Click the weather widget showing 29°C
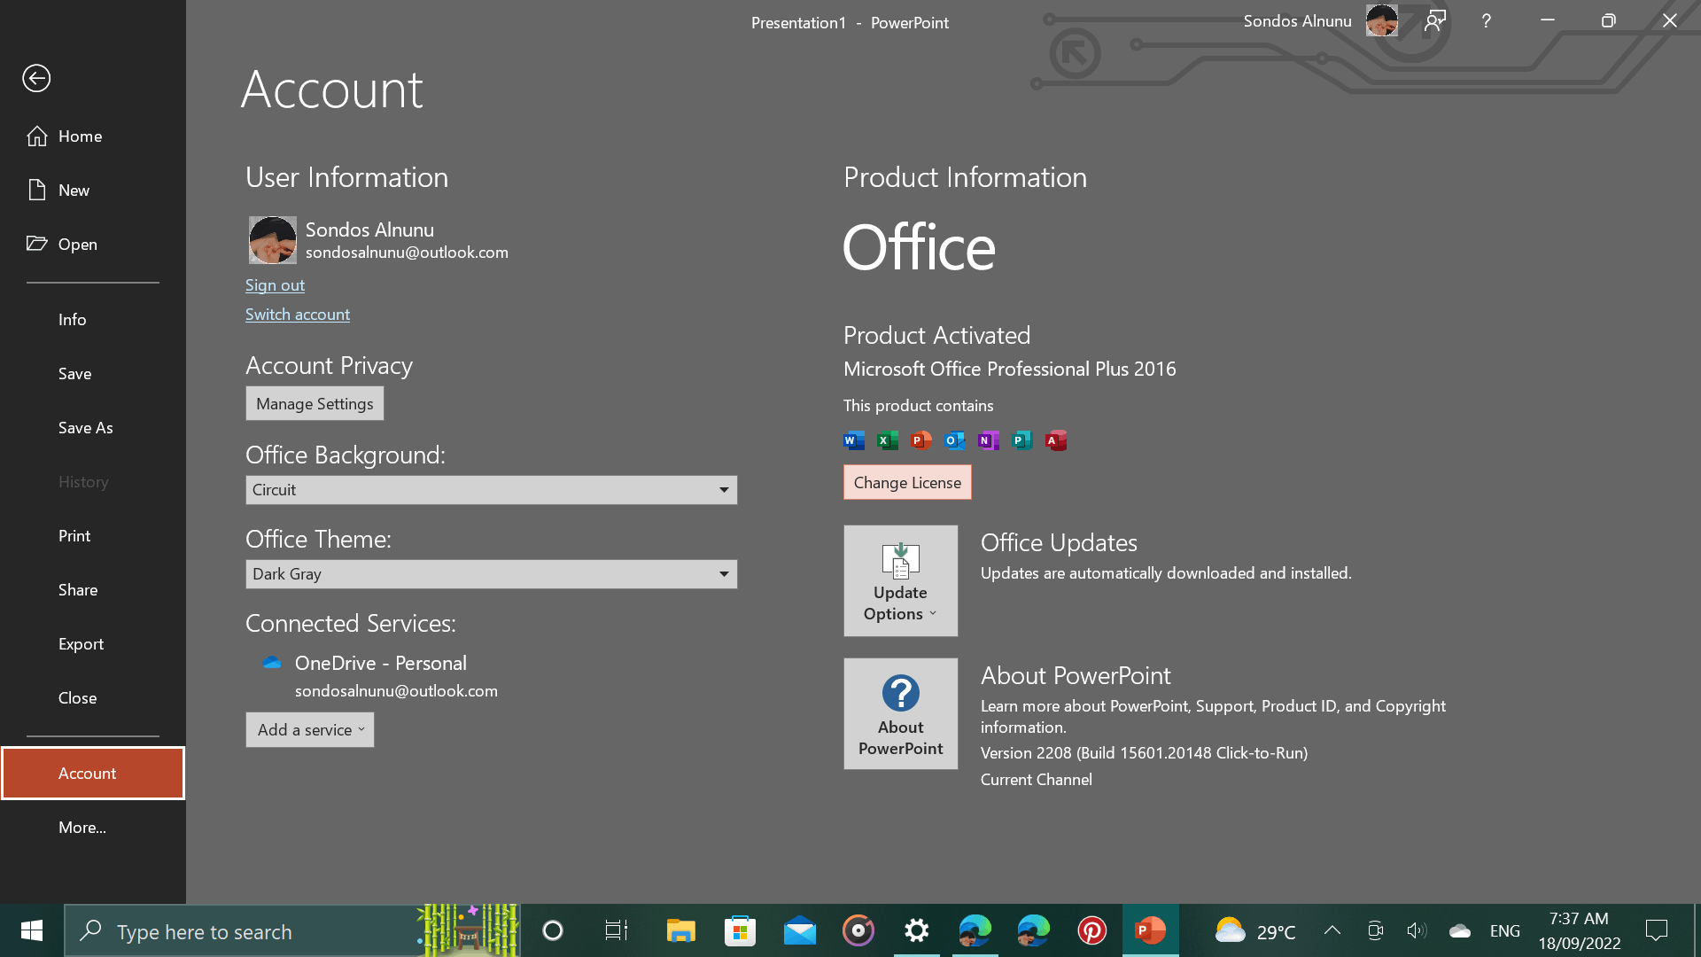The image size is (1701, 957). 1254,931
